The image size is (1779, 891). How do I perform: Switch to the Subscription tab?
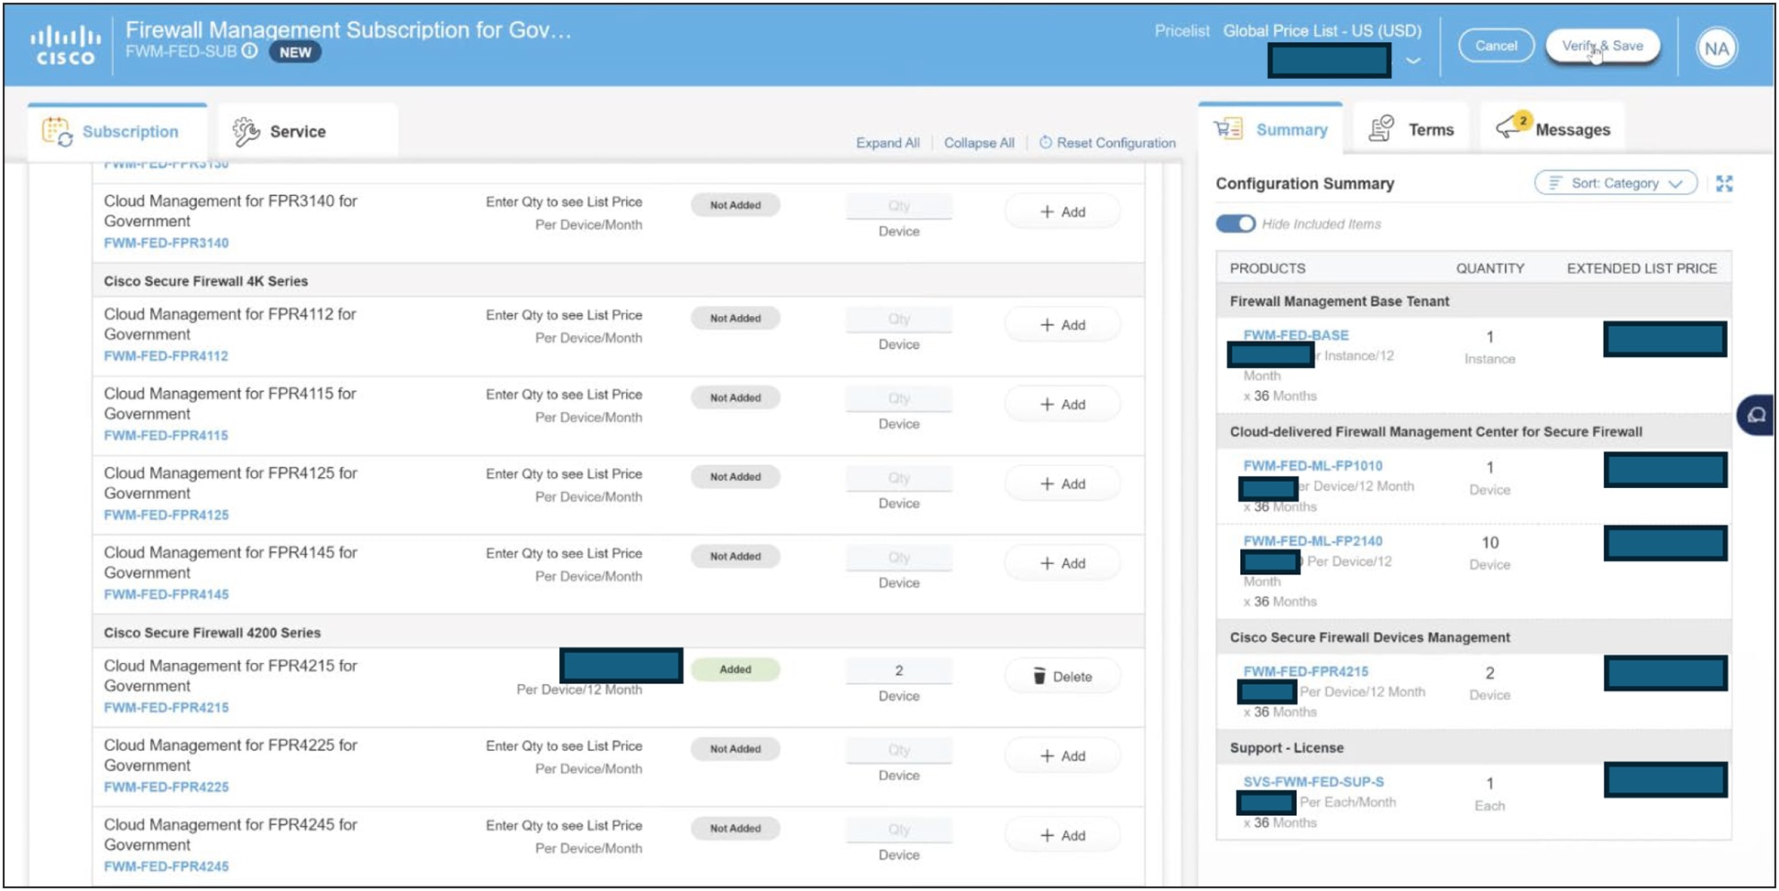[117, 132]
